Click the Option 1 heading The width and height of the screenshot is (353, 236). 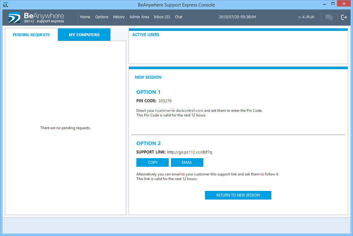coord(148,92)
